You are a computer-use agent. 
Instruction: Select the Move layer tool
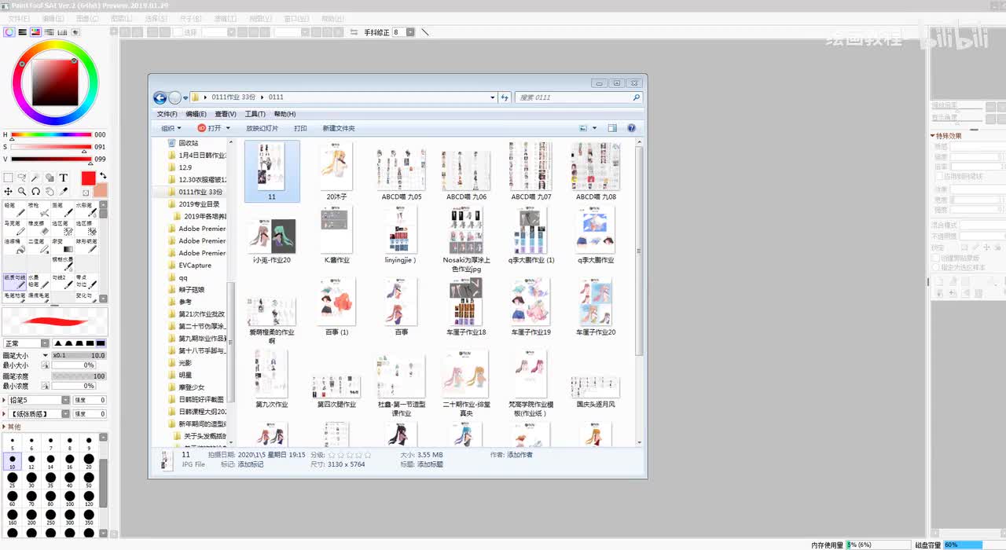[x=8, y=191]
